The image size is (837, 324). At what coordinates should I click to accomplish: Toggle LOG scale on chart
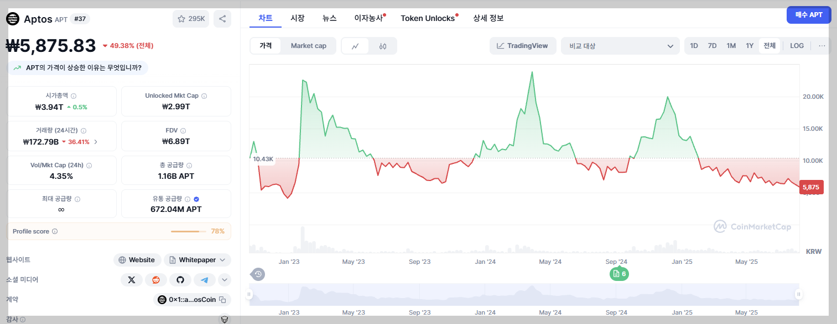click(x=797, y=46)
